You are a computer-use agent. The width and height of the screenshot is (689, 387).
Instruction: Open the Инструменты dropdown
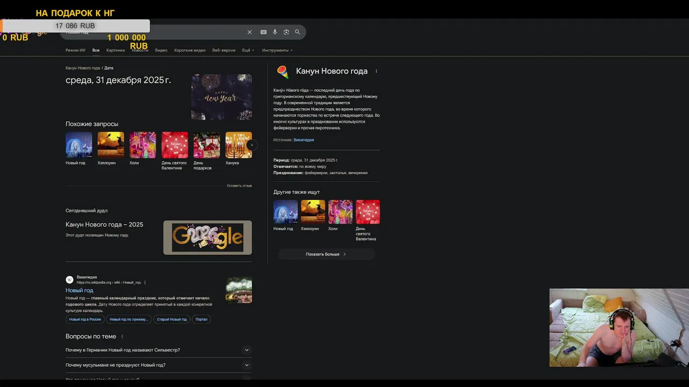(277, 50)
